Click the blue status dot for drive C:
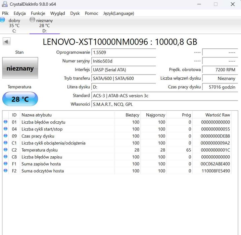241x235 pixels. click(2, 20)
